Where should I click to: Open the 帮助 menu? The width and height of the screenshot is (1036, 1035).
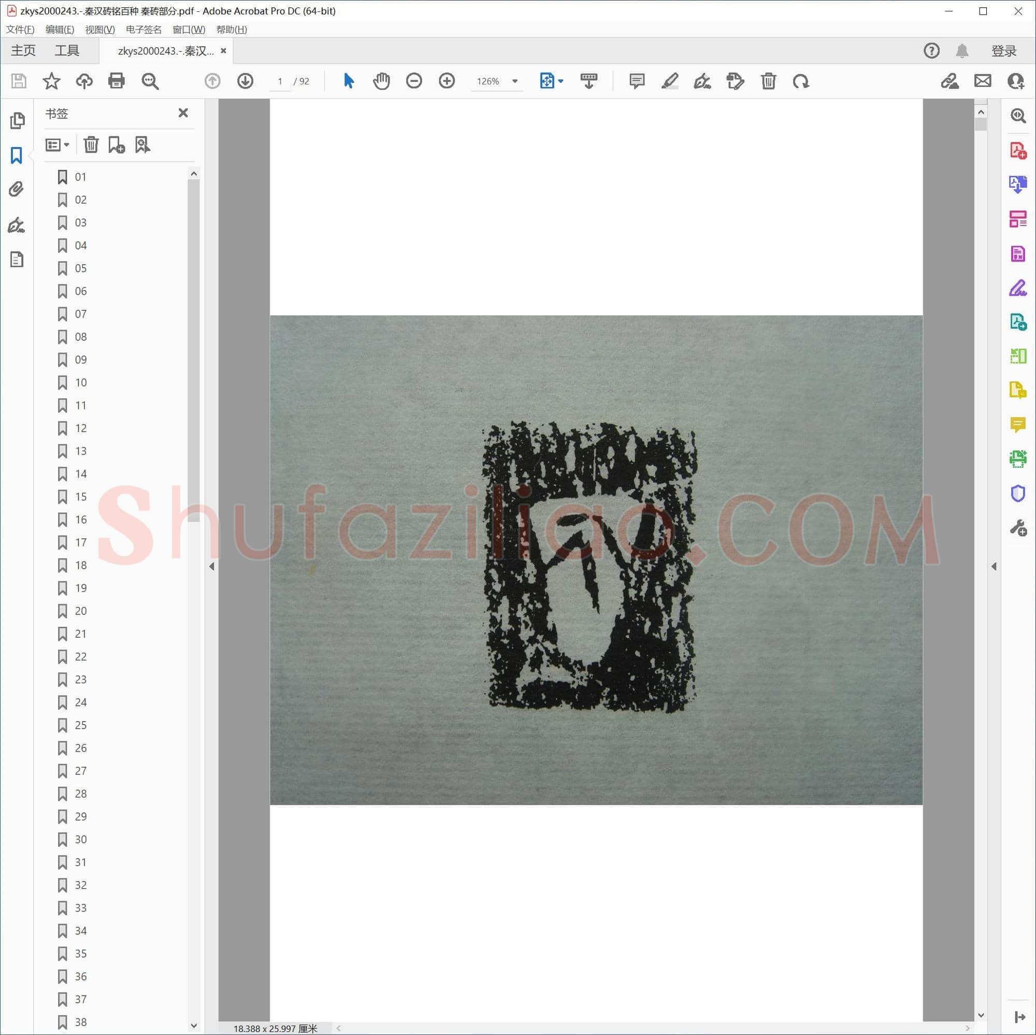coord(232,30)
